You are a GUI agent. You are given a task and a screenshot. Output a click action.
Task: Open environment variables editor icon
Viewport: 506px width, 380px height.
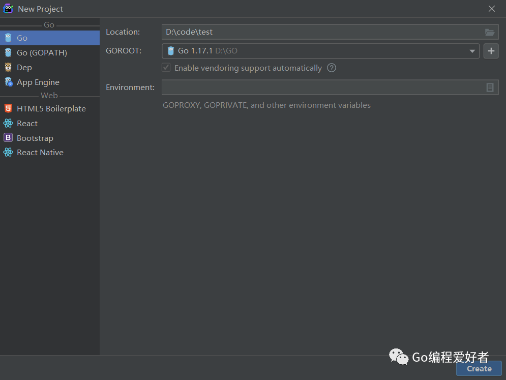point(490,87)
